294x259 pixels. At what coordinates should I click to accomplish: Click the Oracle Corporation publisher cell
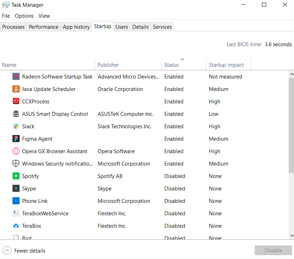(120, 89)
